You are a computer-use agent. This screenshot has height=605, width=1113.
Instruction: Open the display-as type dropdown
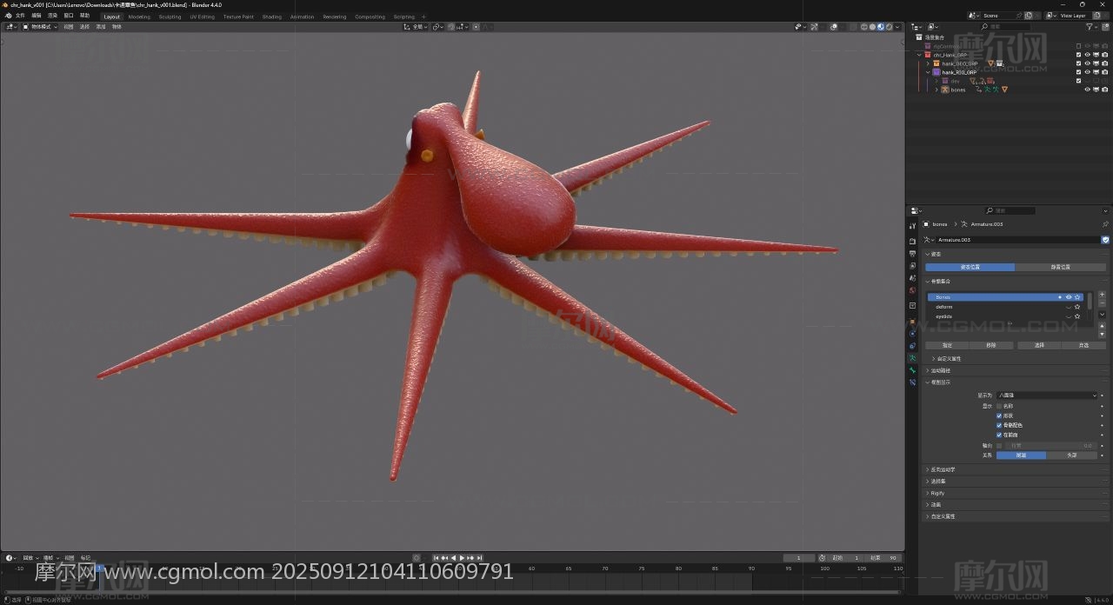pos(1048,396)
